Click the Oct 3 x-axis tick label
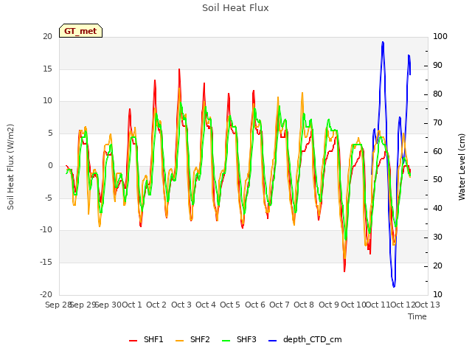The height and width of the screenshot is (354, 472). (181, 305)
